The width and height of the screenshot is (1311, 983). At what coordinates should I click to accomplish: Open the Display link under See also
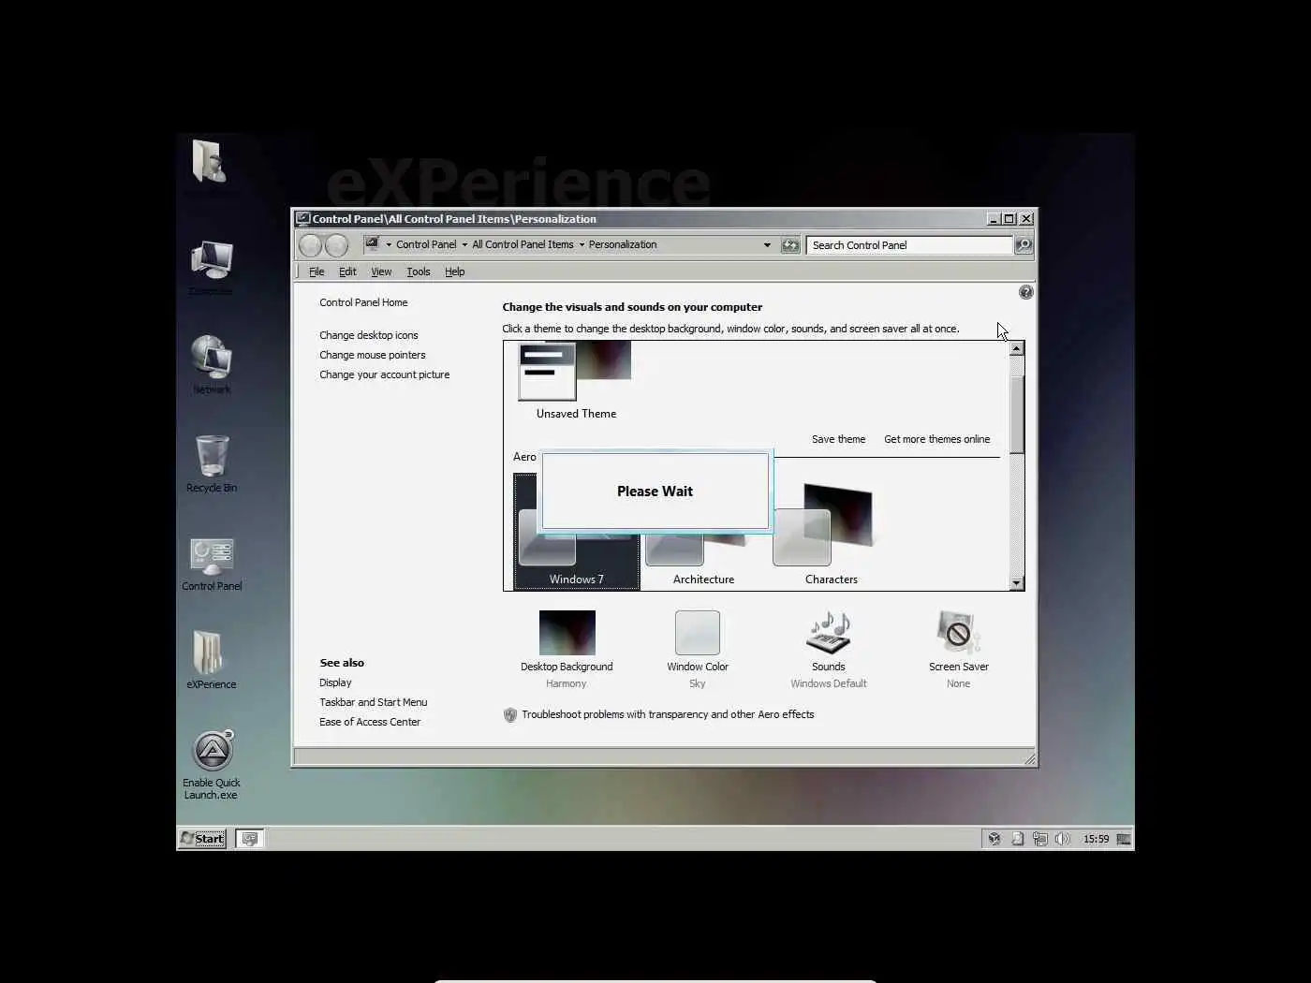pyautogui.click(x=335, y=682)
